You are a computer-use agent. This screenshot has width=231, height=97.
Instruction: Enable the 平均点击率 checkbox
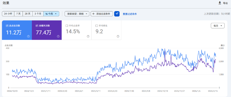(67, 26)
